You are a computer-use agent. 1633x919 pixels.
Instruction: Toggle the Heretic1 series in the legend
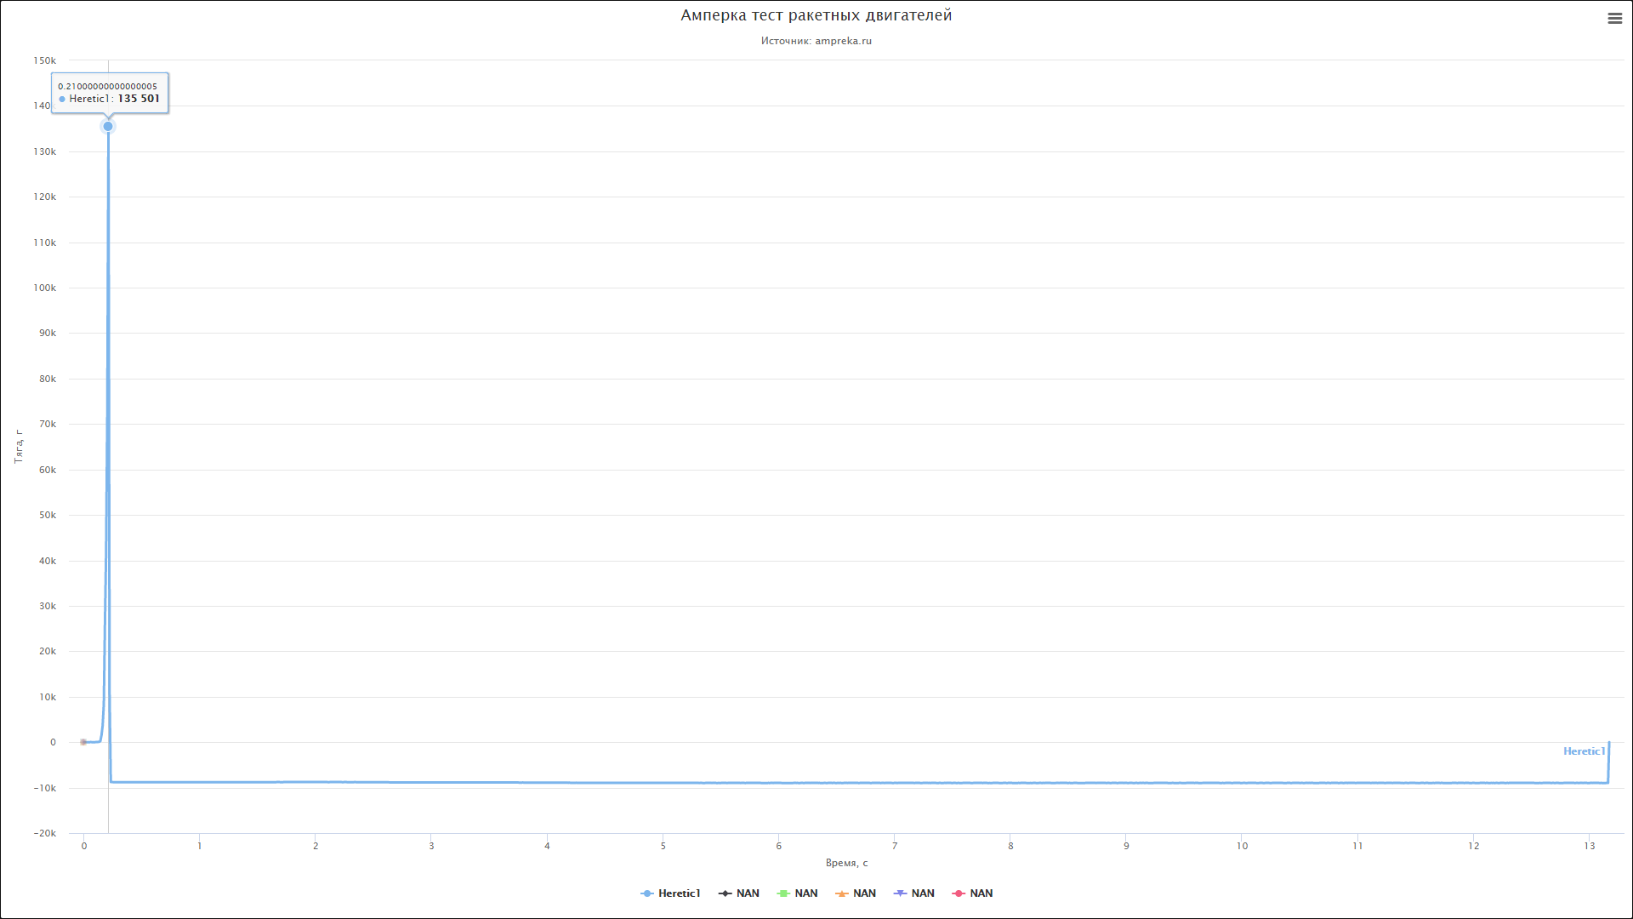coord(670,893)
